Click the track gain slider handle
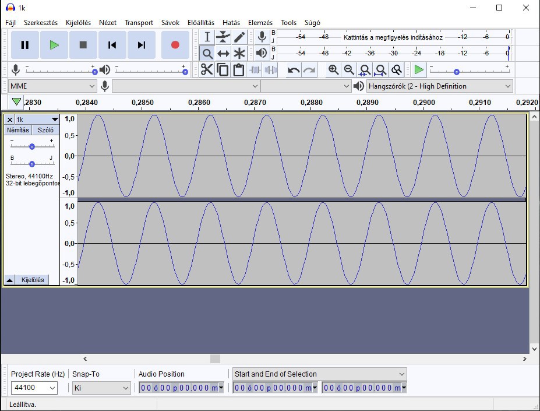The height and width of the screenshot is (411, 540). point(32,146)
